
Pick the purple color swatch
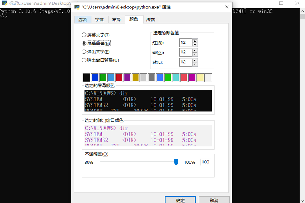pyautogui.click(x=127, y=77)
